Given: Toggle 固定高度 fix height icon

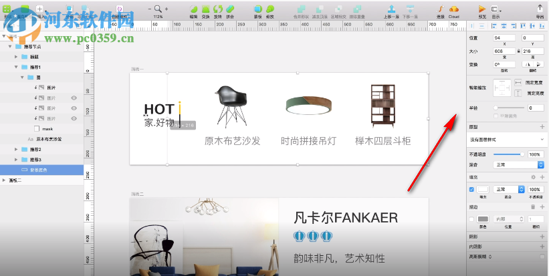Looking at the screenshot, I should (x=518, y=94).
